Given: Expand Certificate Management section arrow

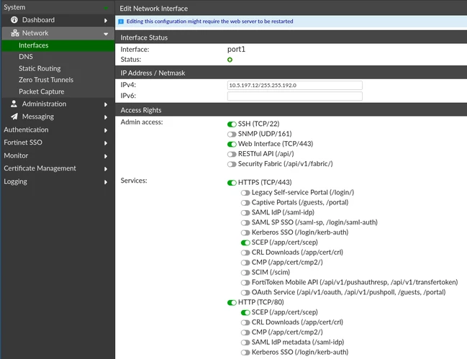Looking at the screenshot, I should 106,169.
